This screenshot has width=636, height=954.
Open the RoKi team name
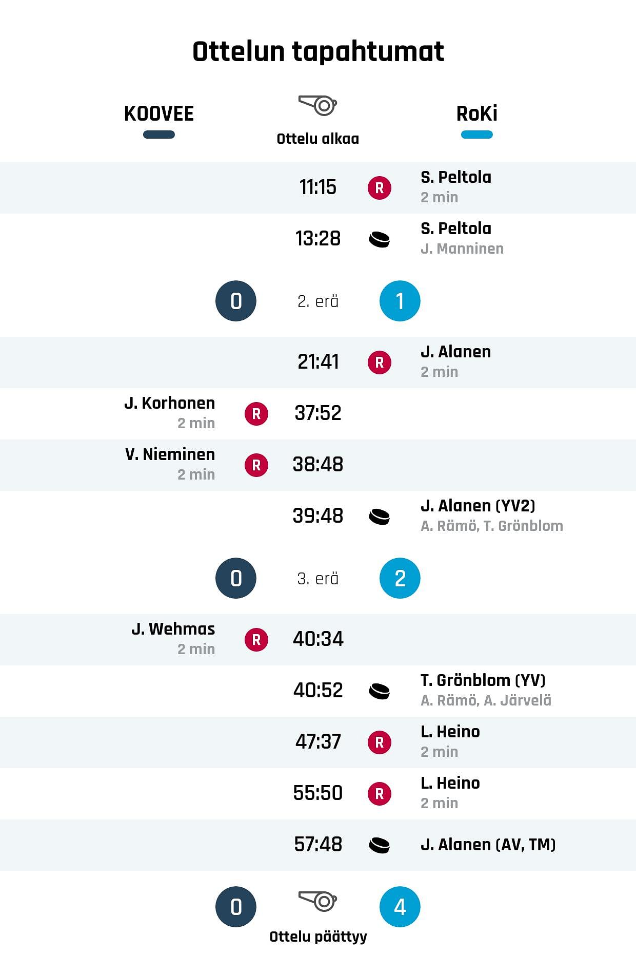coord(477,113)
